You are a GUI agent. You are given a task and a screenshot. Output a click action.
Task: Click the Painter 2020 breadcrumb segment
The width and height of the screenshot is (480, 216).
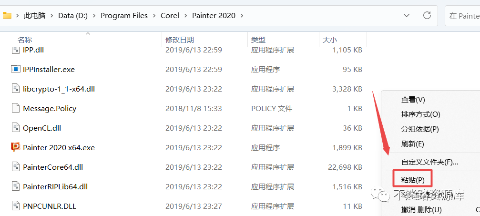click(x=214, y=16)
